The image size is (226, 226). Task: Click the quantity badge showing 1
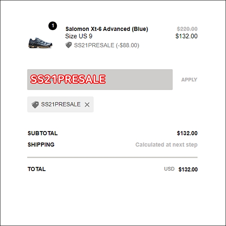coord(53,26)
